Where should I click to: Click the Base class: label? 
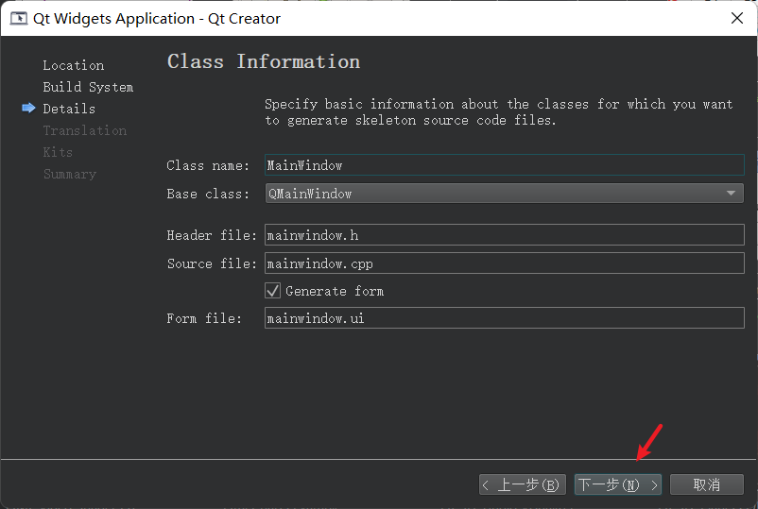point(208,194)
